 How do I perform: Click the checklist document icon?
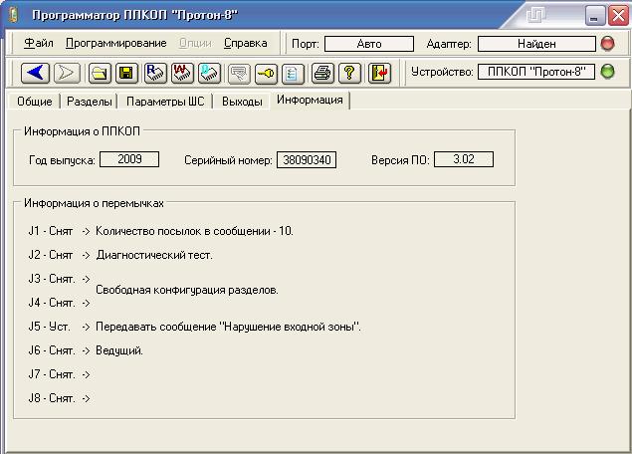click(x=293, y=73)
